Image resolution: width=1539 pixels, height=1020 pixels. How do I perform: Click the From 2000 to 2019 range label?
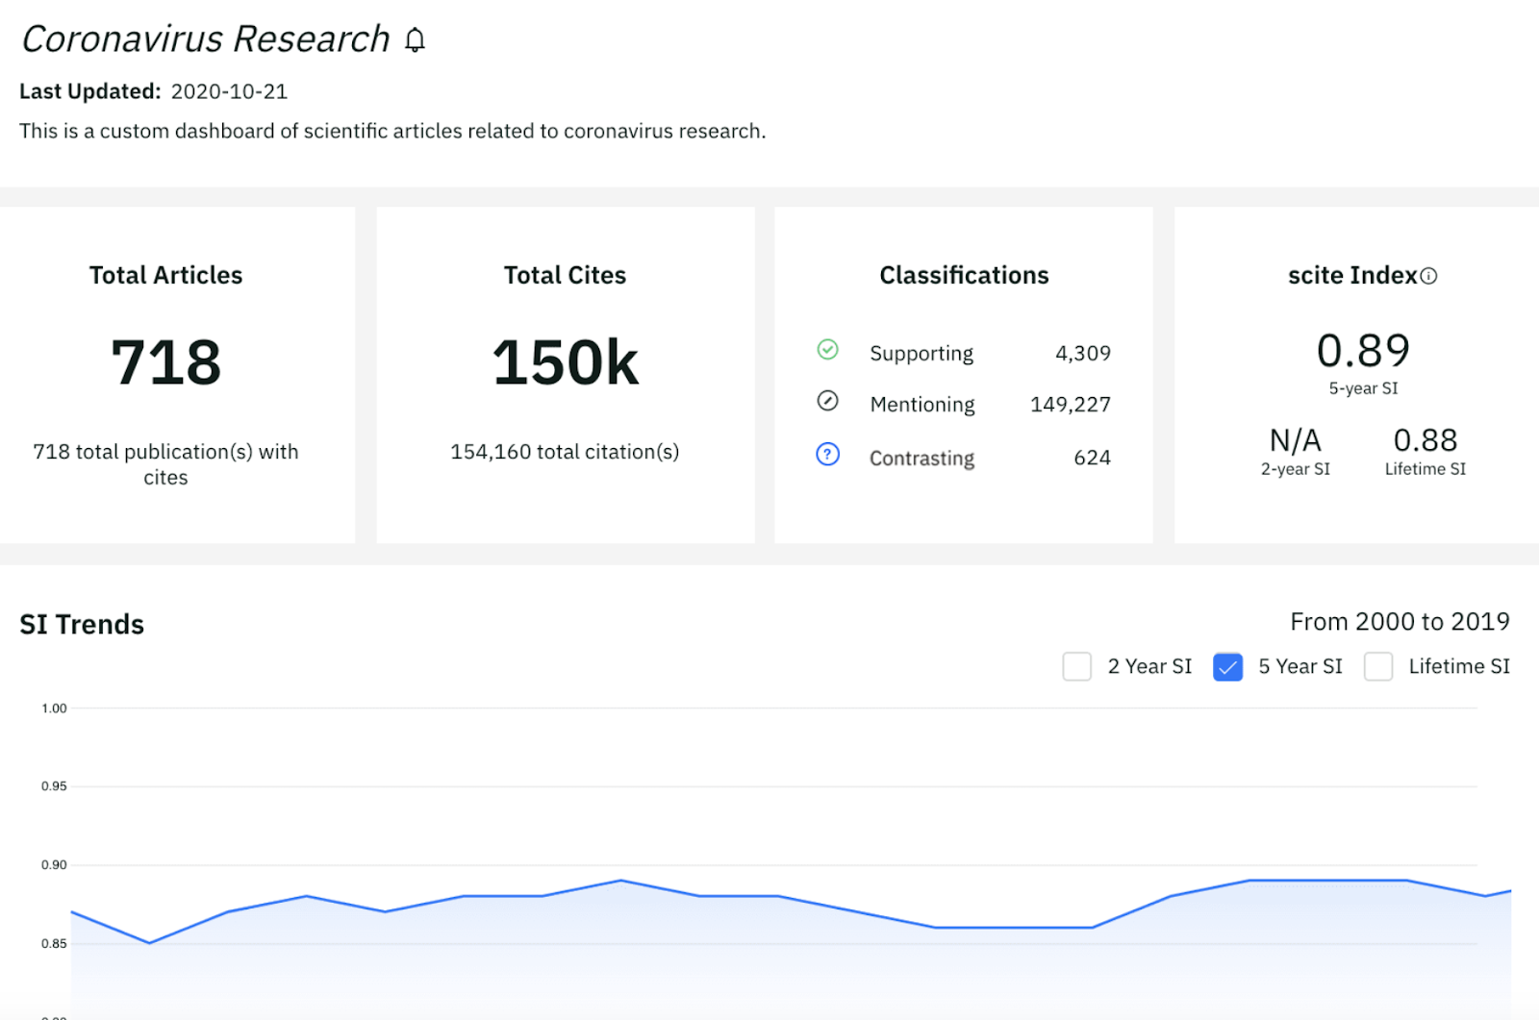point(1400,621)
